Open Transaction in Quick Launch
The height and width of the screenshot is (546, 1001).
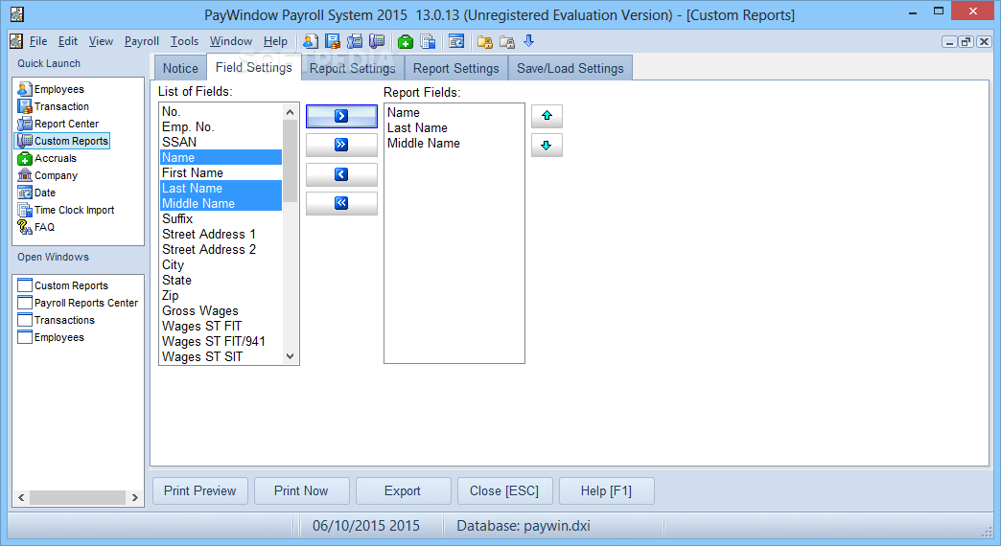coord(54,106)
